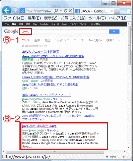Viewport: 133px width, 161px height.
Task: Open 無料Javaソフトウェアをダウンロード result
Action: 47,95
